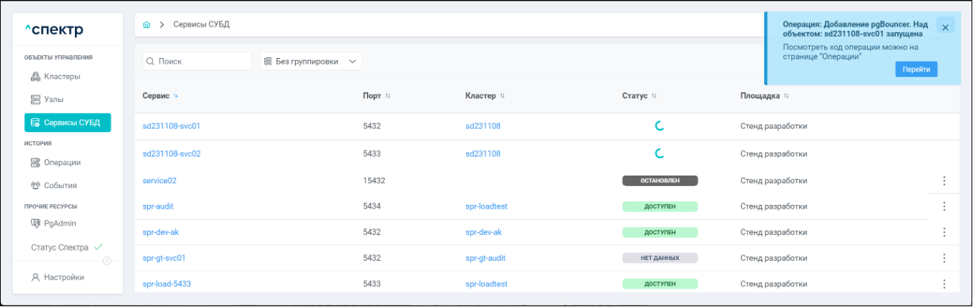This screenshot has width=973, height=307.
Task: Sort by Статус column sort icon
Action: coord(654,96)
